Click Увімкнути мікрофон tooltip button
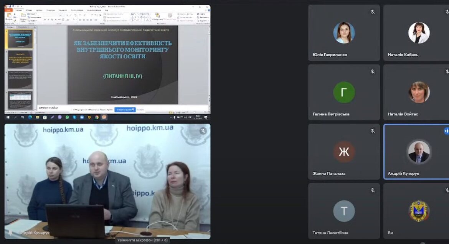 pyautogui.click(x=142, y=240)
